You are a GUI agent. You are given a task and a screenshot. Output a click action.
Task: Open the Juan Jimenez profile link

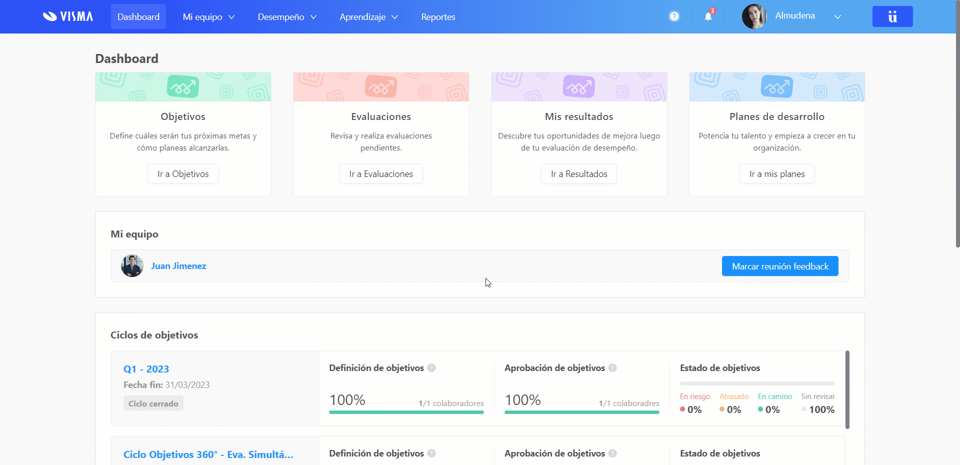coord(178,266)
